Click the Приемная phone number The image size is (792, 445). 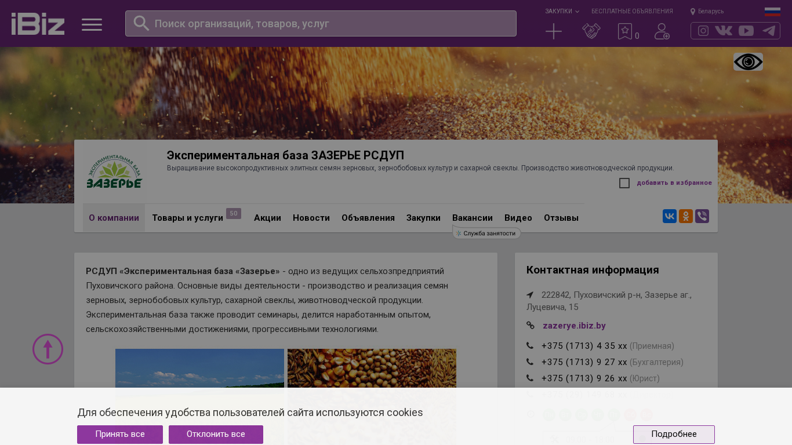584,346
